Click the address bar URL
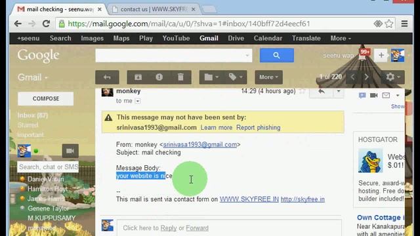420x236 pixels. [x=189, y=24]
